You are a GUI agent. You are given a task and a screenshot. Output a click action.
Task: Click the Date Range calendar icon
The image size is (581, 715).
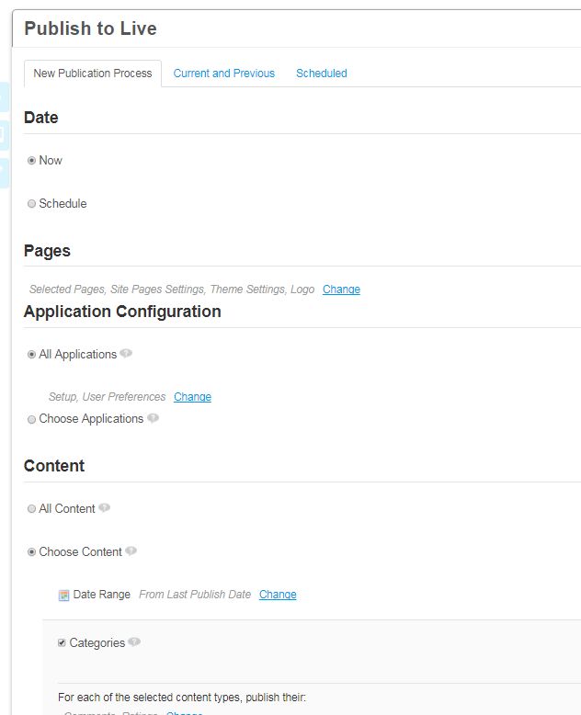(63, 595)
